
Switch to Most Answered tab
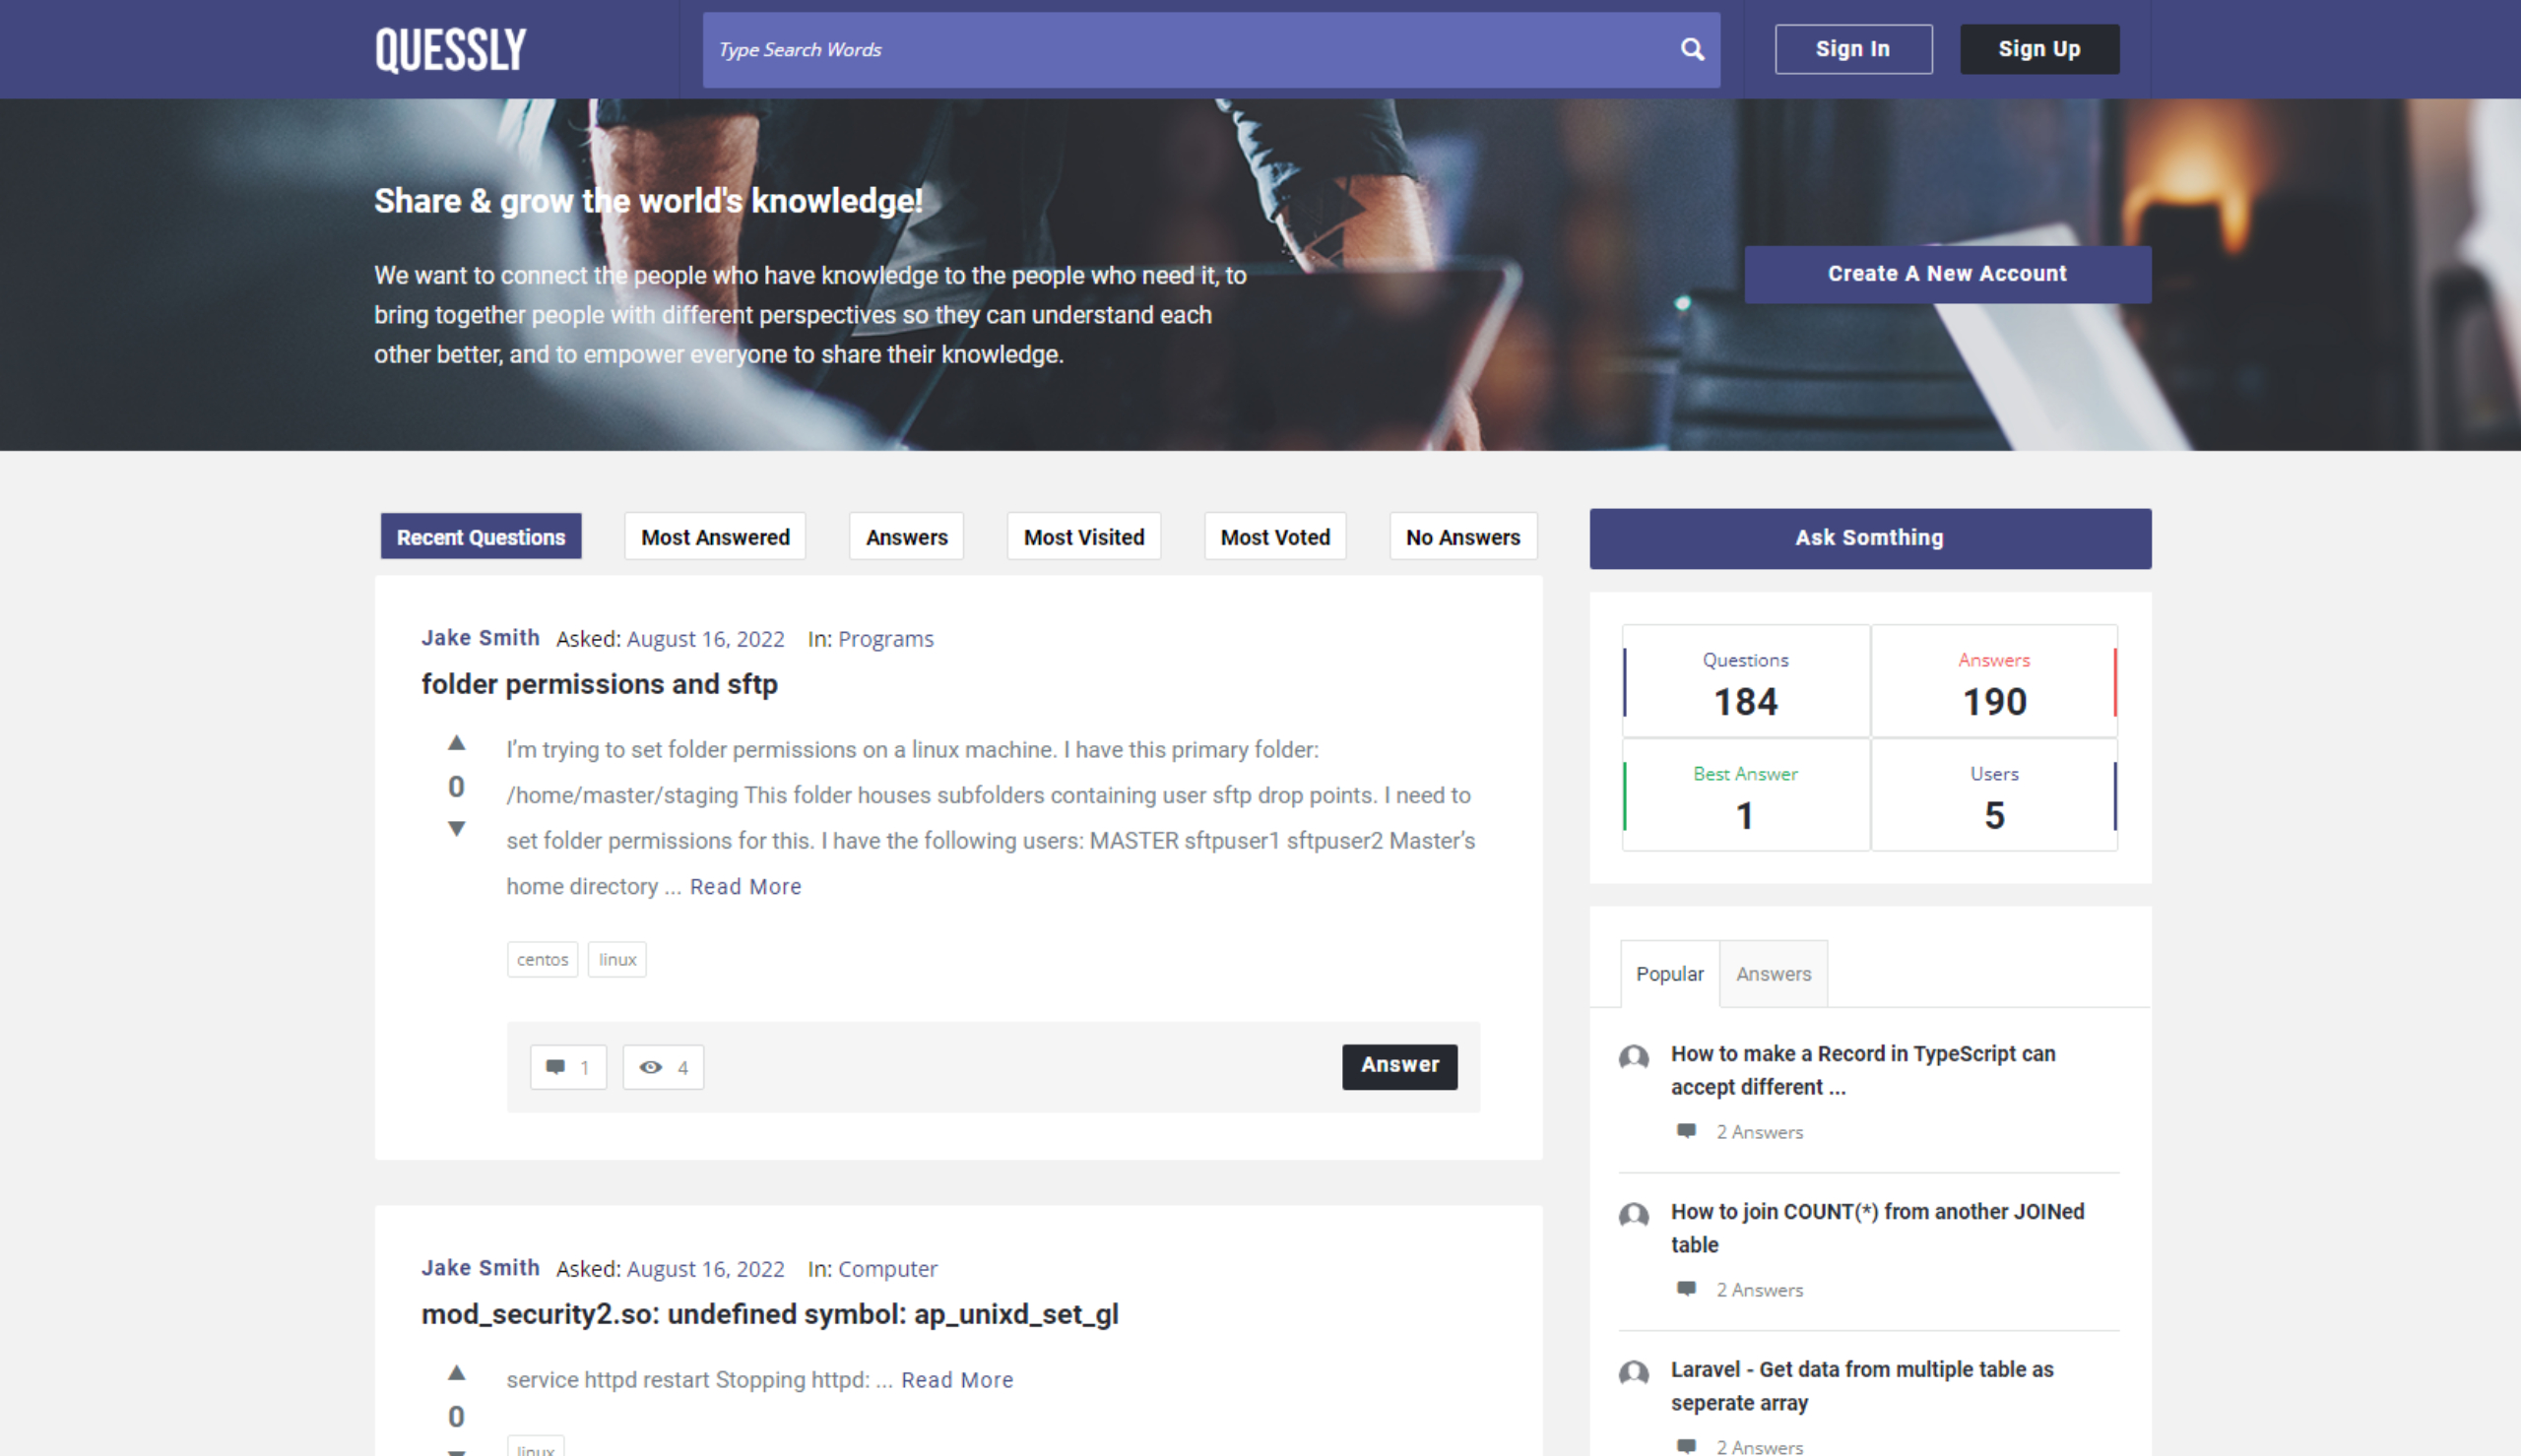coord(715,537)
